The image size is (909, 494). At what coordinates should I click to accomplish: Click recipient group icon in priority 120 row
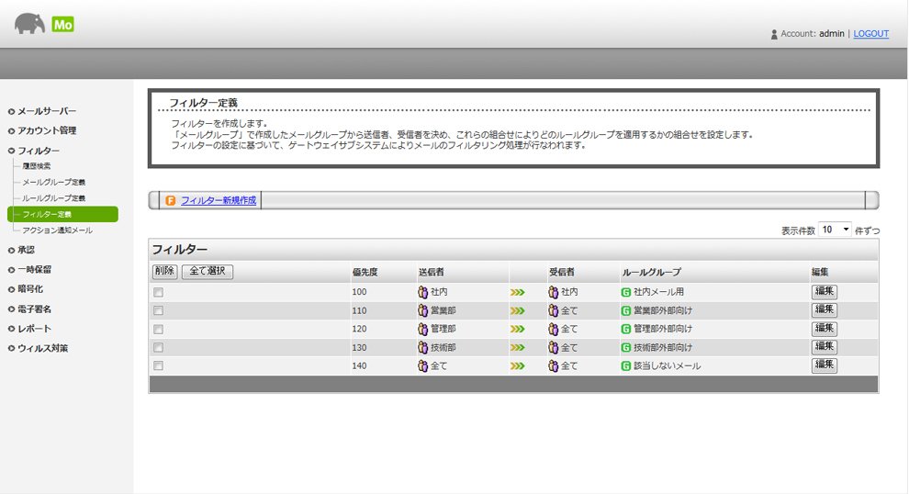553,329
